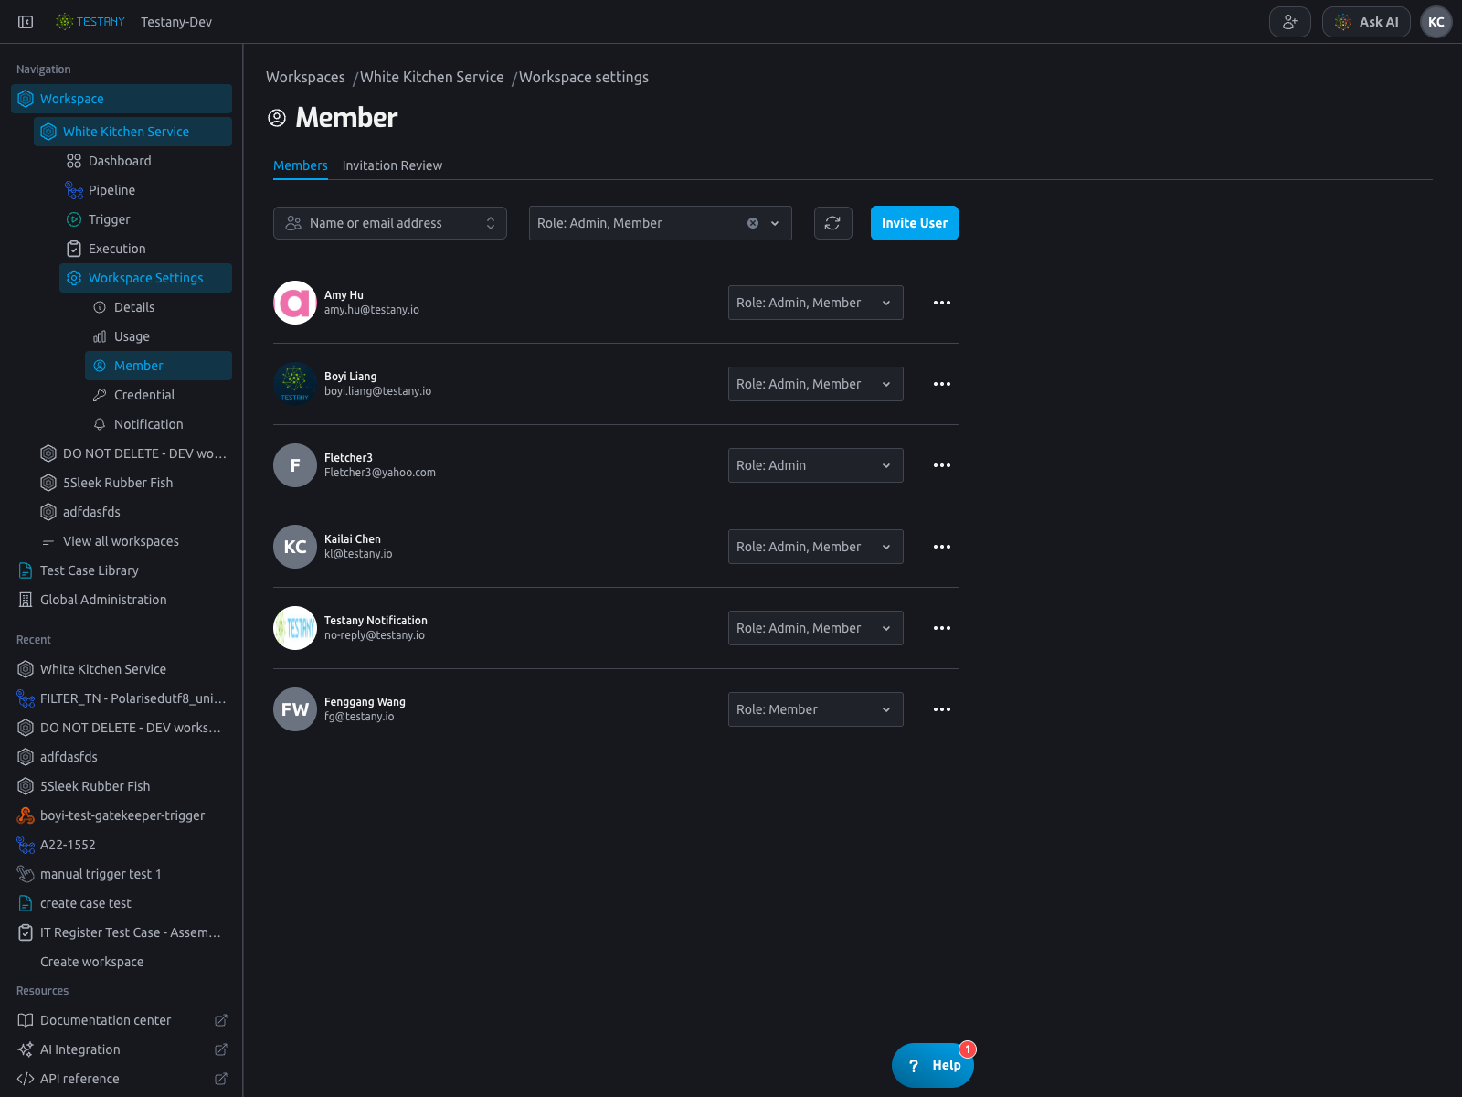Select White Kitchen Service workspace in navigation tree
This screenshot has width=1462, height=1097.
(132, 132)
